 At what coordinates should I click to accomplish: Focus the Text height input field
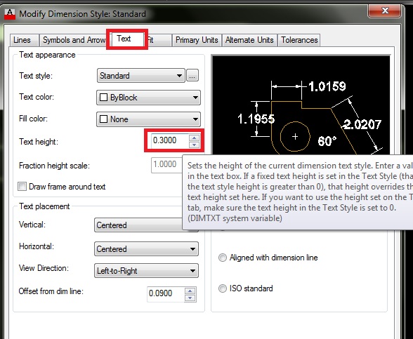[170, 140]
